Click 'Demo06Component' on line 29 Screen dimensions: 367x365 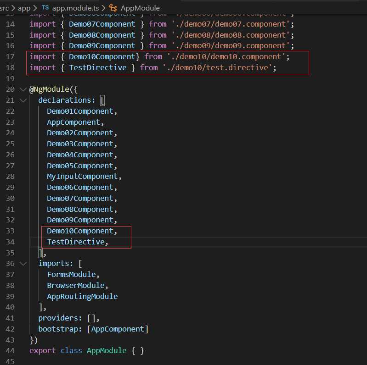click(80, 188)
